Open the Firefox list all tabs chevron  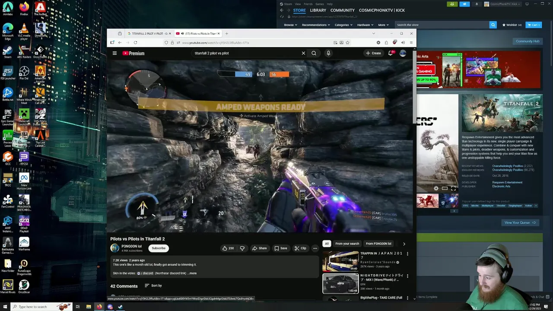pyautogui.click(x=374, y=33)
